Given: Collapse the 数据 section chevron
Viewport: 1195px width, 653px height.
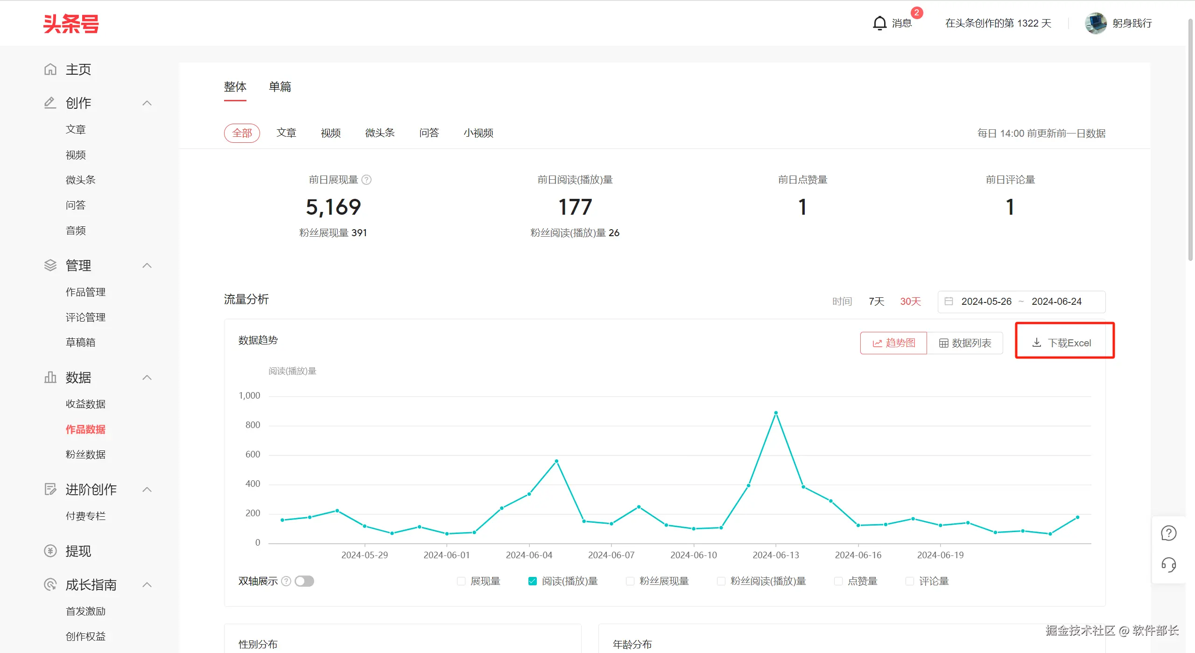Looking at the screenshot, I should pos(147,378).
